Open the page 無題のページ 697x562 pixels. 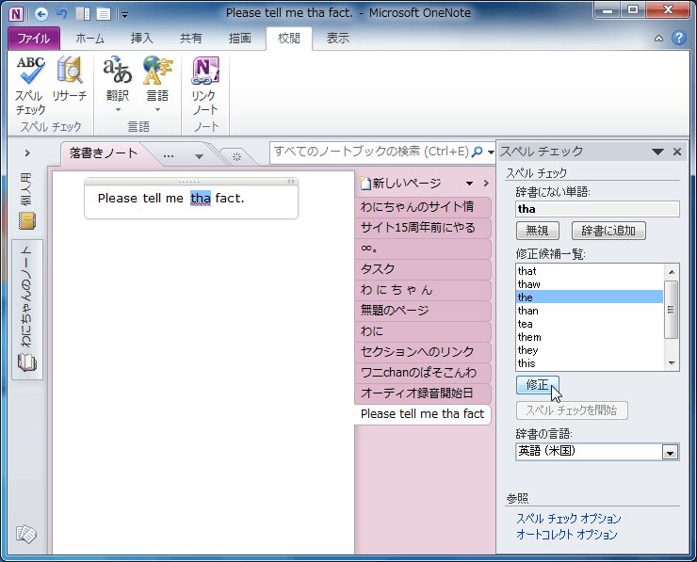coord(422,311)
